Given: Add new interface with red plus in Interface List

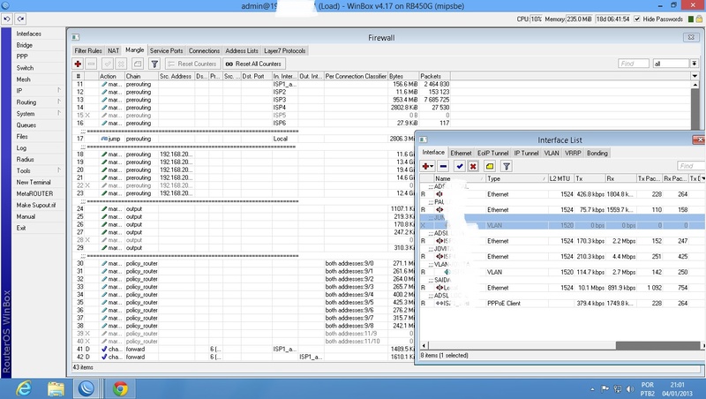Looking at the screenshot, I should (425, 166).
